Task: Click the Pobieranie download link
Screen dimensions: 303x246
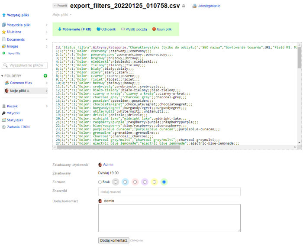Action: point(74,29)
